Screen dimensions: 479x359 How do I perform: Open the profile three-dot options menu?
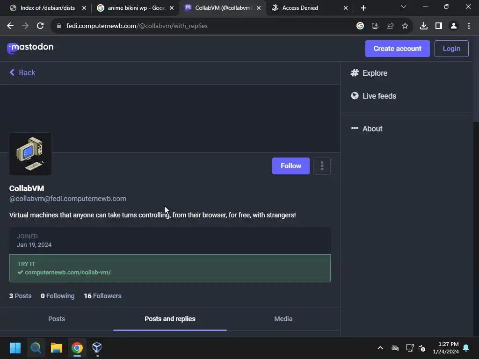[322, 166]
